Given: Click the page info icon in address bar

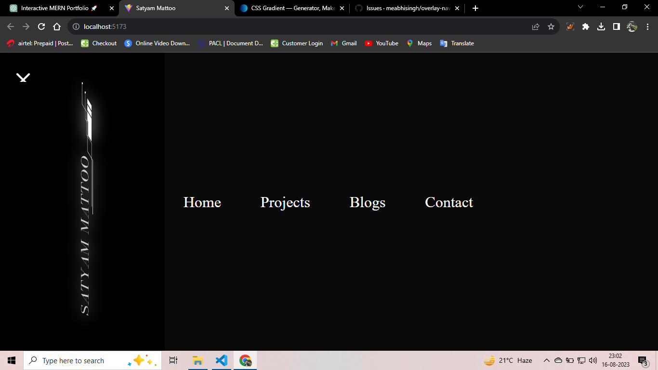Looking at the screenshot, I should pos(76,27).
